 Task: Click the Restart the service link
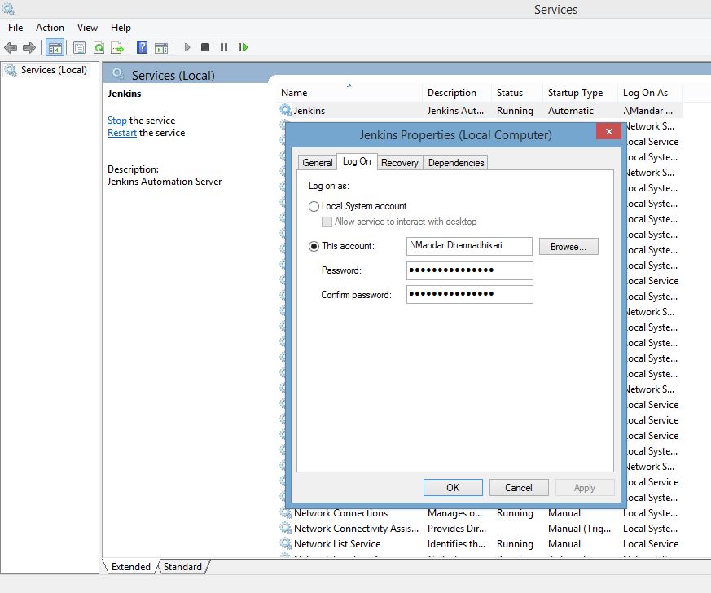122,133
